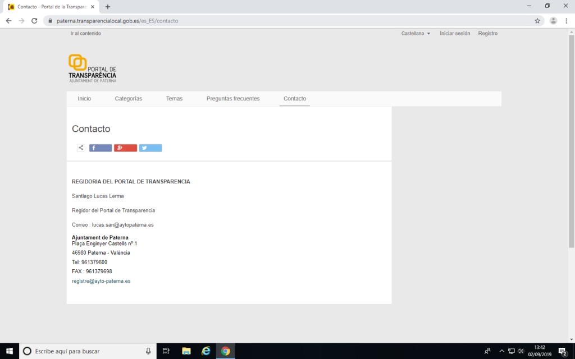
Task: Expand the Castellano language dropdown
Action: coord(416,34)
